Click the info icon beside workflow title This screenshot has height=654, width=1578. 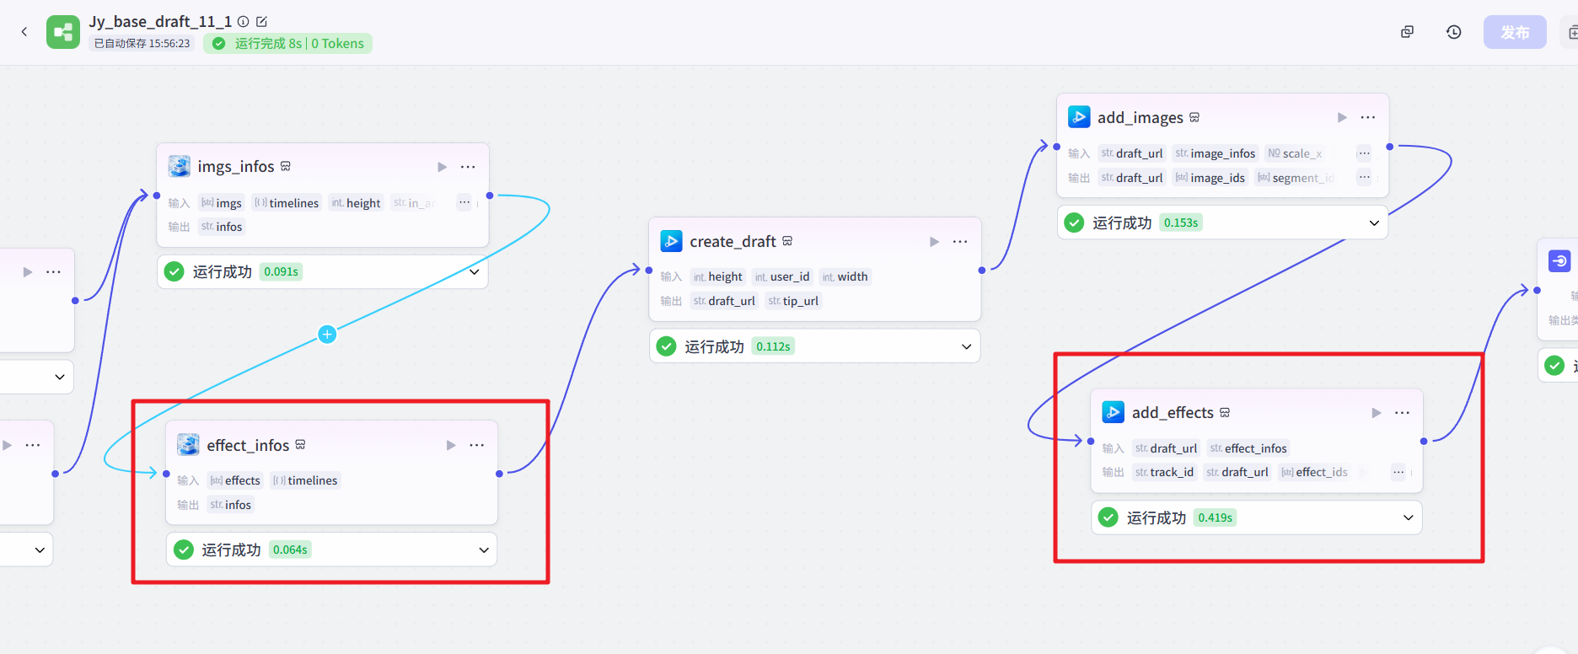point(244,22)
